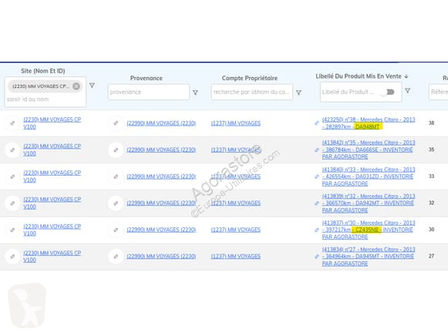Remove the (2230) MM VOYAGES CP filter chip
This screenshot has width=448, height=336.
pyautogui.click(x=76, y=86)
